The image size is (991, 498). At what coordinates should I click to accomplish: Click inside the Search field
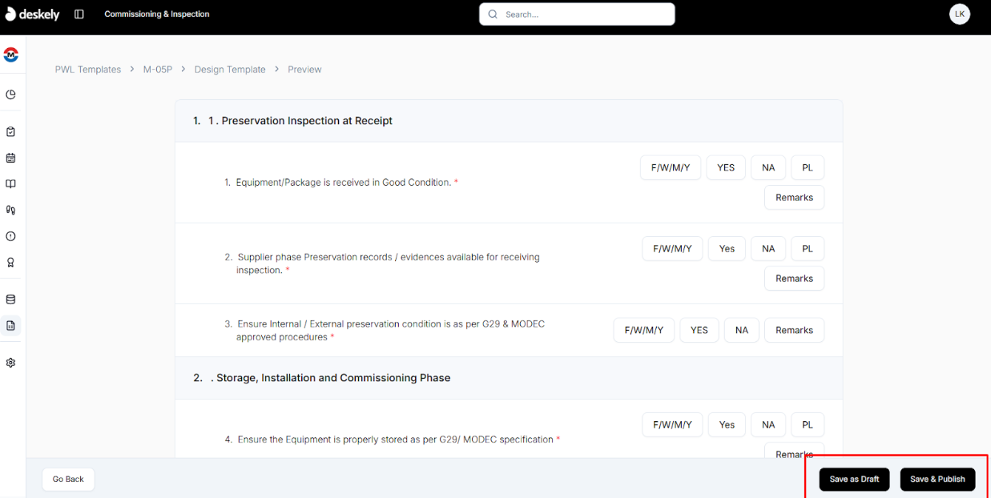pos(577,14)
